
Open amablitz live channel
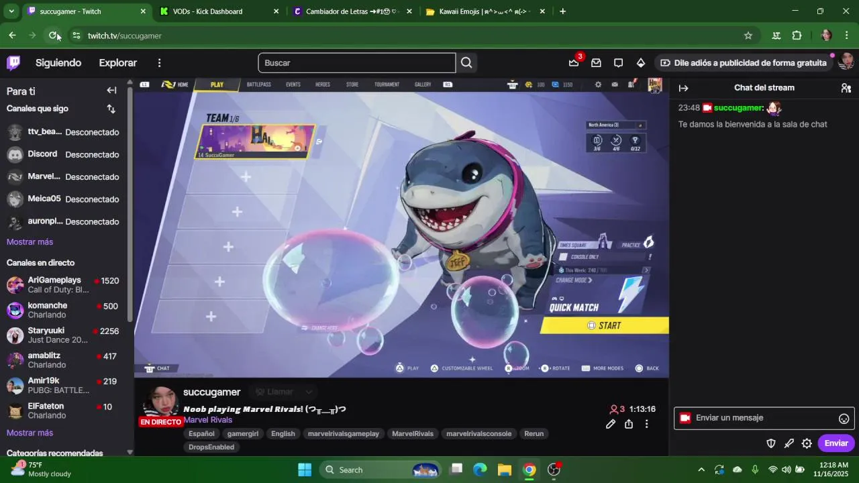[64, 360]
